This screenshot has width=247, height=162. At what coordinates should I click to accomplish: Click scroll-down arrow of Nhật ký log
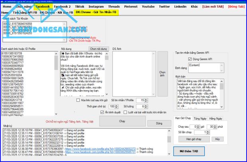coord(169,154)
